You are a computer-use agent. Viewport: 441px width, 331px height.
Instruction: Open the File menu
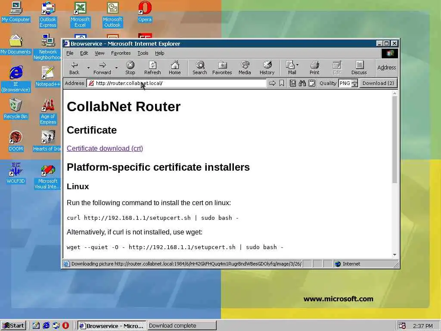click(70, 53)
